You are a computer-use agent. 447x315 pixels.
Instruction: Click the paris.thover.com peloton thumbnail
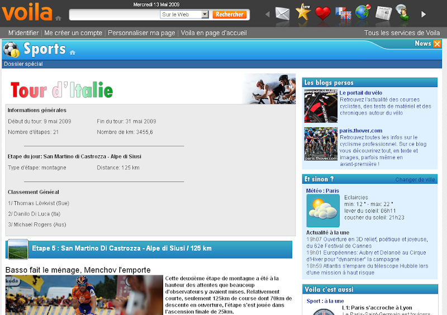coord(321,144)
